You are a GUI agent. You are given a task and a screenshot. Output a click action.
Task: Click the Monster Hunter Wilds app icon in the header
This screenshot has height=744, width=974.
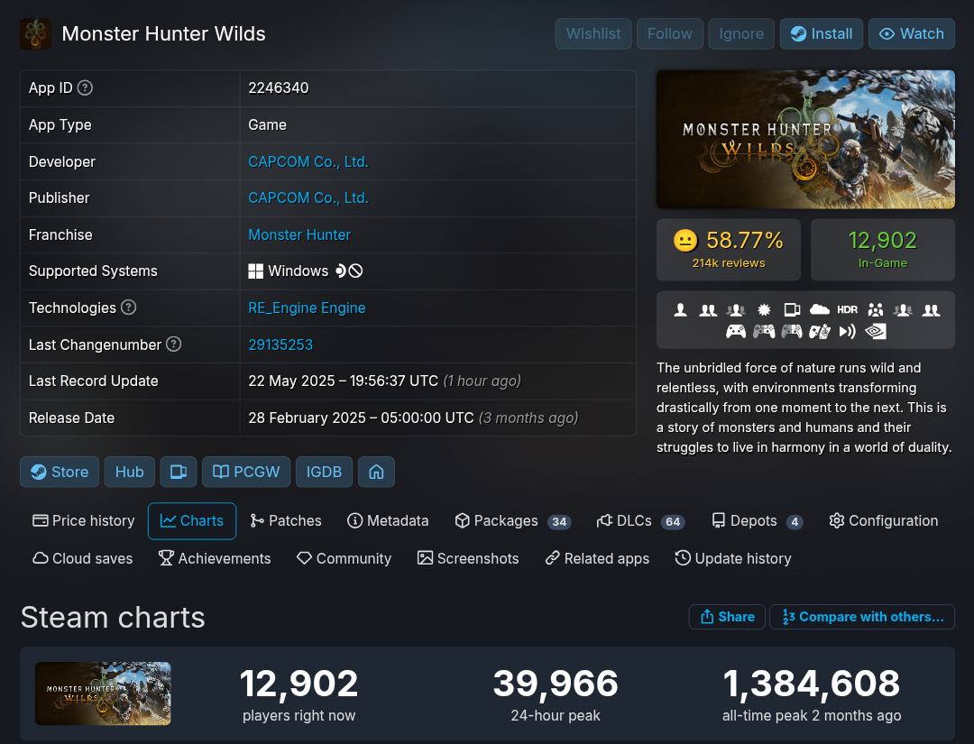tap(36, 33)
